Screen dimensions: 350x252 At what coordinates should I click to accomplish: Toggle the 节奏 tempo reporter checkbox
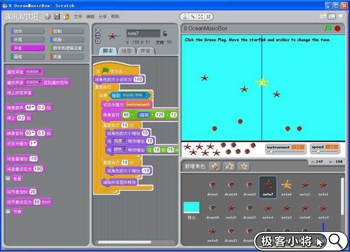point(8,211)
